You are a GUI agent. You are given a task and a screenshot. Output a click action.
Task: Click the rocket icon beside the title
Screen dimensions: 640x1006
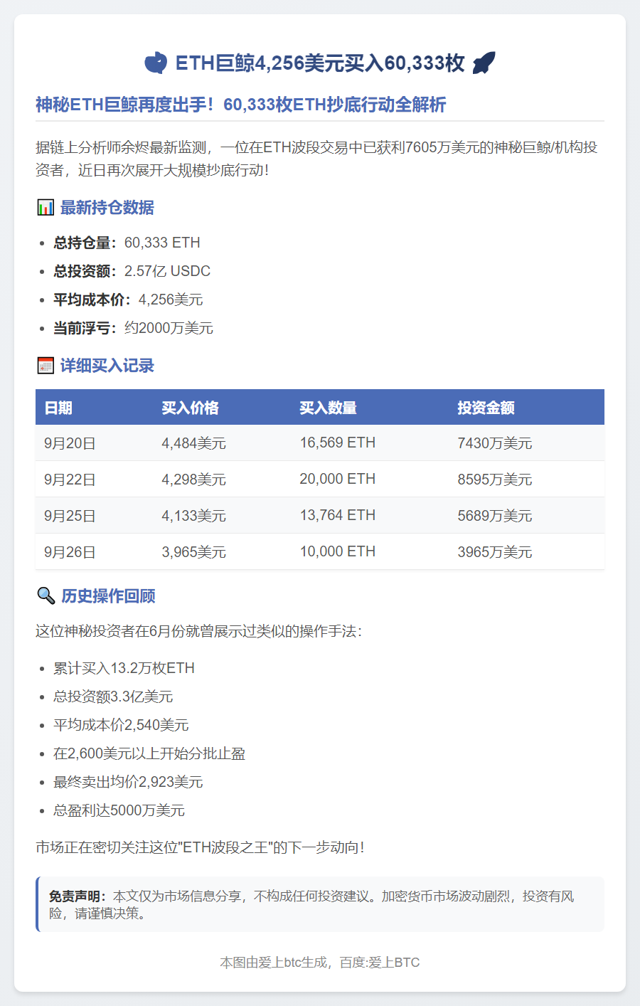[484, 63]
